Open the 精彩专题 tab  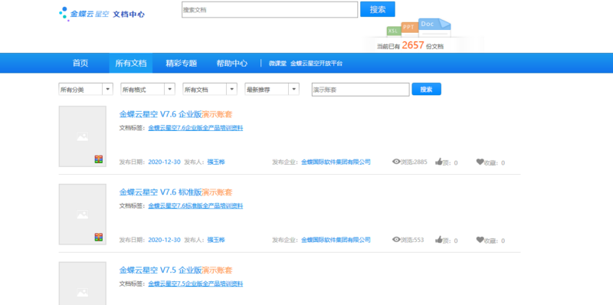tap(182, 64)
